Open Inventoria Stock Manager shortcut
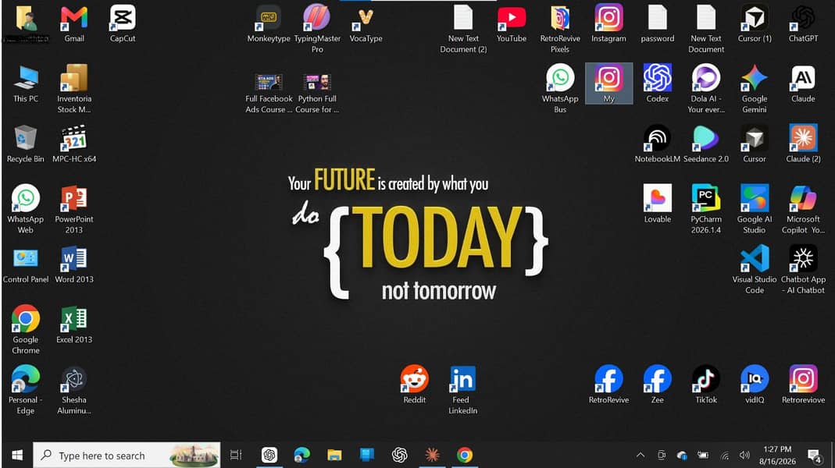835x468 pixels. pos(74,90)
